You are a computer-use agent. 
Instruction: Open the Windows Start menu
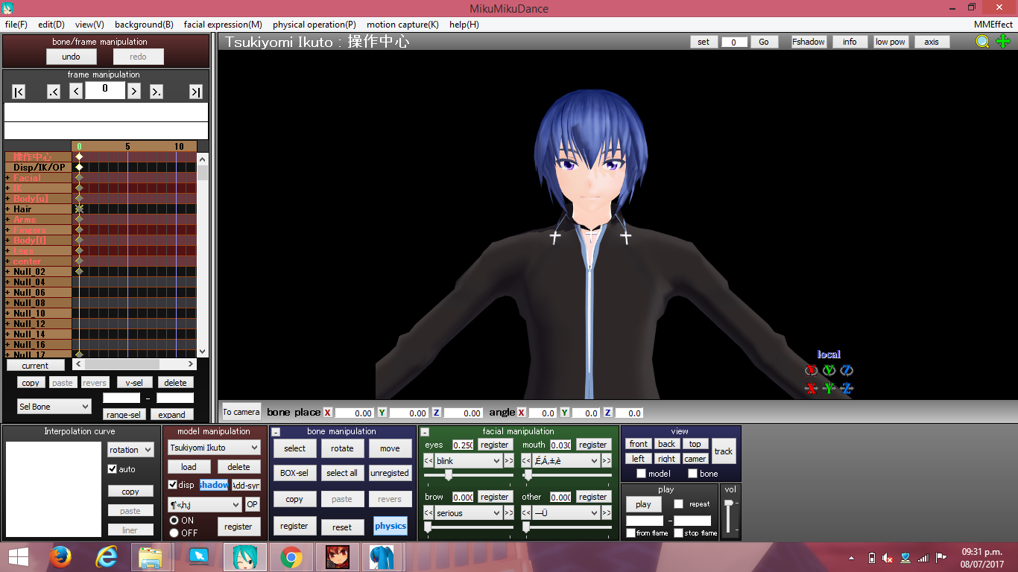19,557
